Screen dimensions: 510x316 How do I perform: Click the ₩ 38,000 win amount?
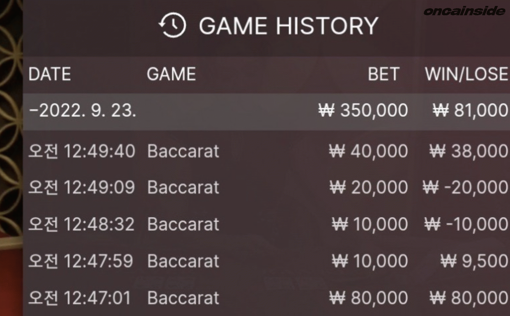point(468,151)
